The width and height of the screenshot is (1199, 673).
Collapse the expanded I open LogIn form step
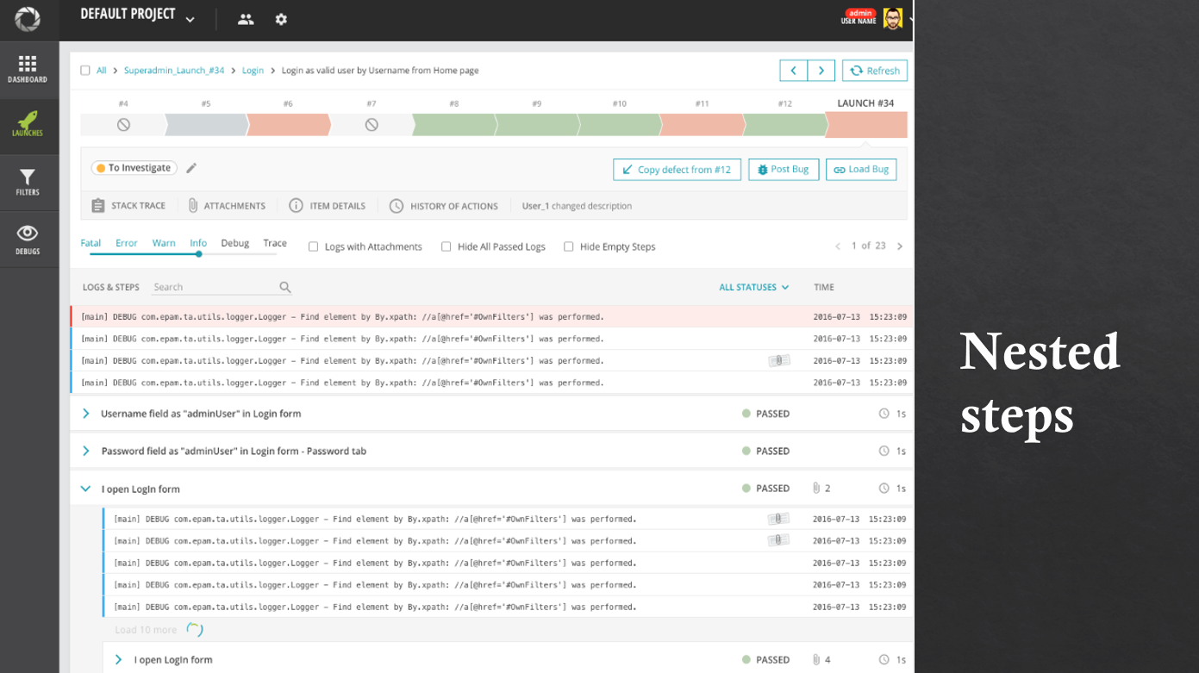[x=84, y=488]
